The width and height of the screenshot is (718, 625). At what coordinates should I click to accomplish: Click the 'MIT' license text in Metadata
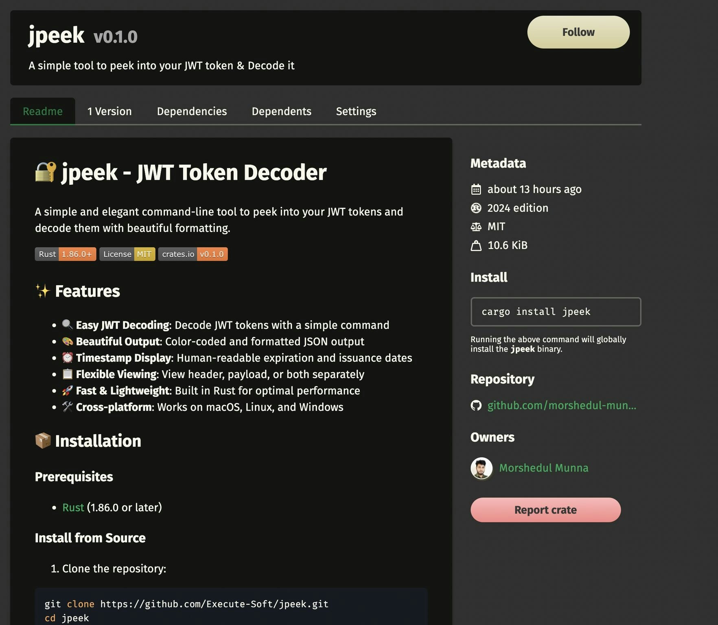(x=496, y=227)
